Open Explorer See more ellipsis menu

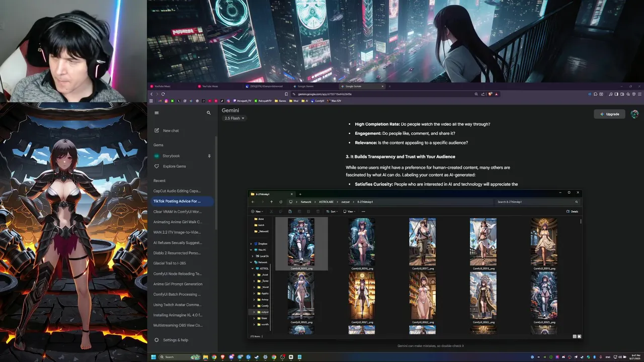(363, 211)
